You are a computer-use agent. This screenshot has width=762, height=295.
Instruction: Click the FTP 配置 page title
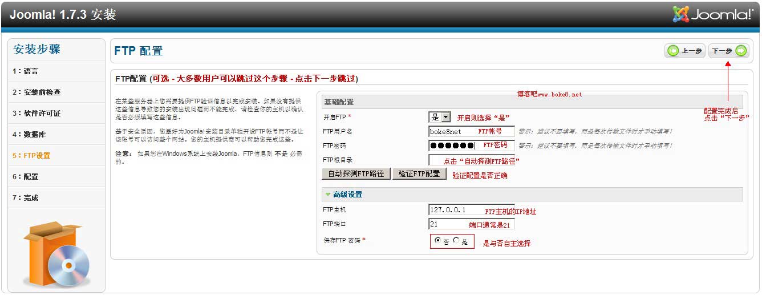point(139,51)
